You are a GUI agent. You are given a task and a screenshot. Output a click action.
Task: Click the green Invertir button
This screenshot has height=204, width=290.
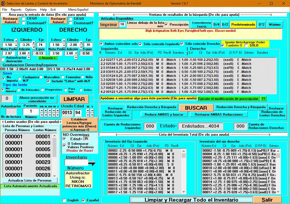[x=48, y=58]
